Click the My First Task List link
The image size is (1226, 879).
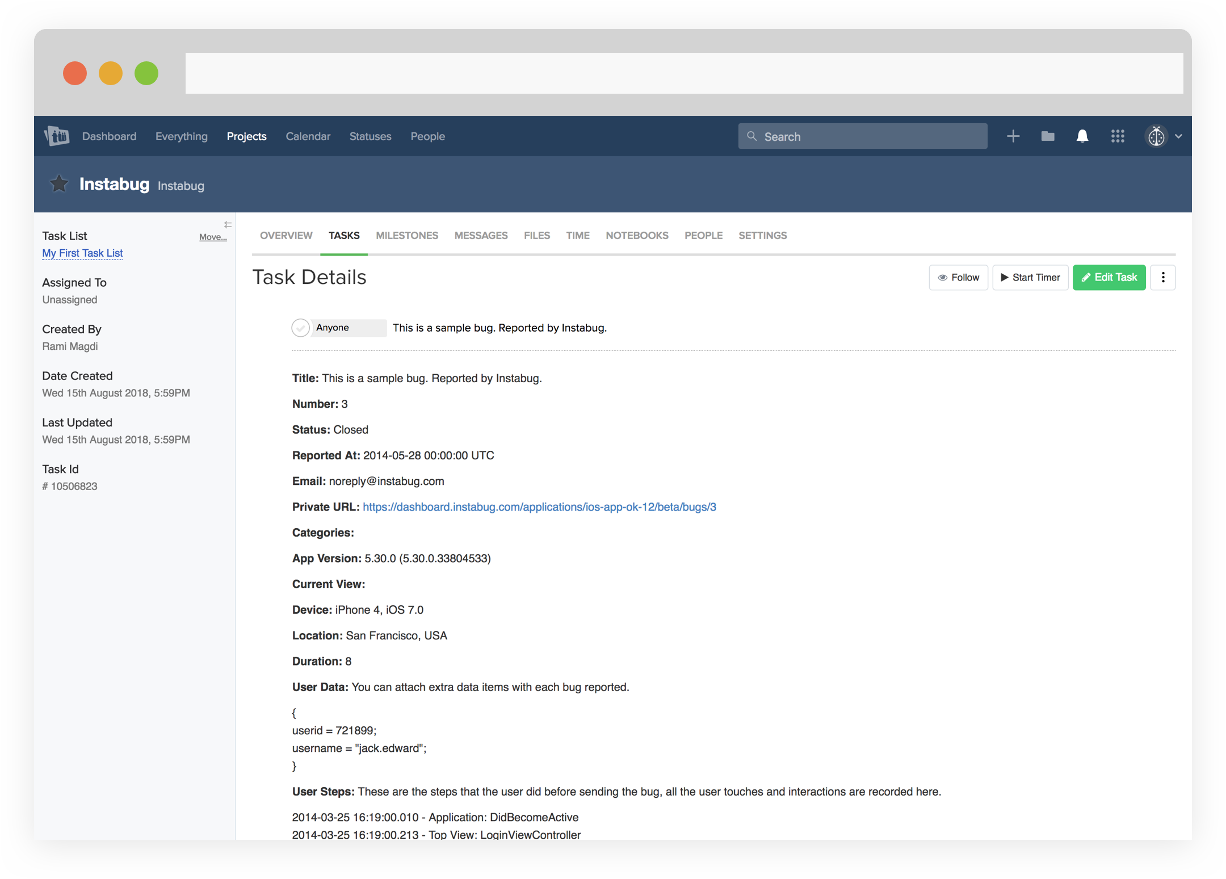(x=82, y=253)
